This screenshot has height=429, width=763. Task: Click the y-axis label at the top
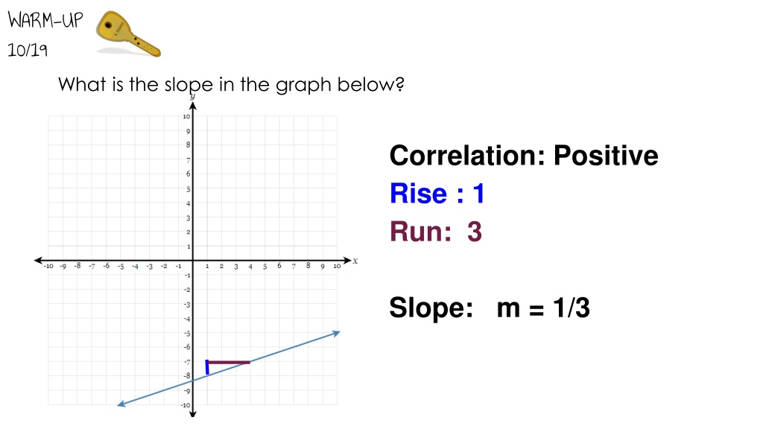tap(193, 96)
